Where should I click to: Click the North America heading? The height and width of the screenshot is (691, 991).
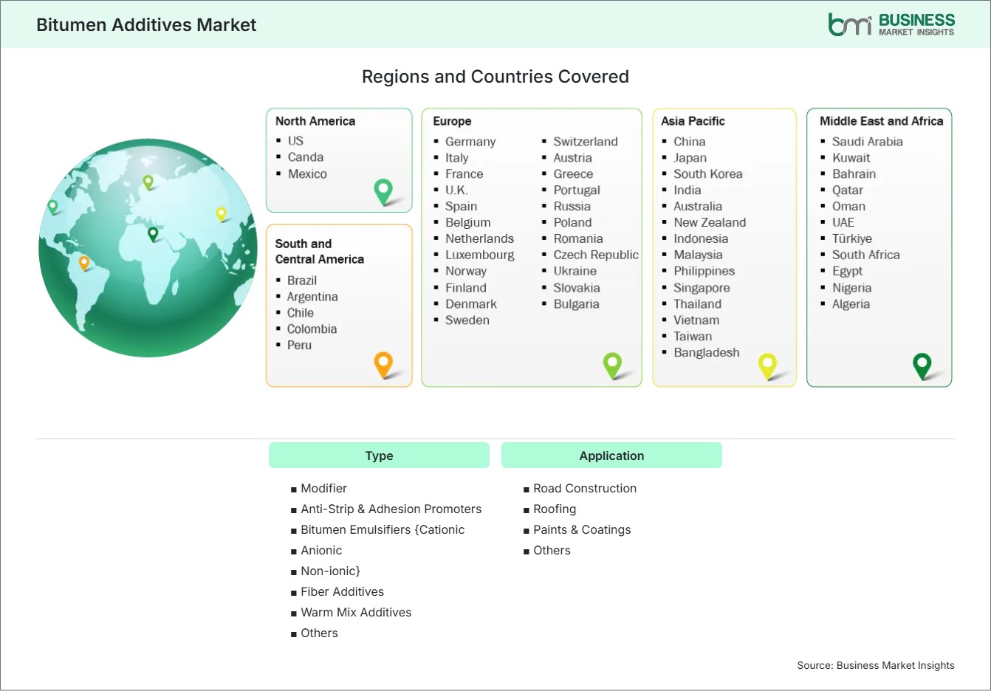(315, 121)
